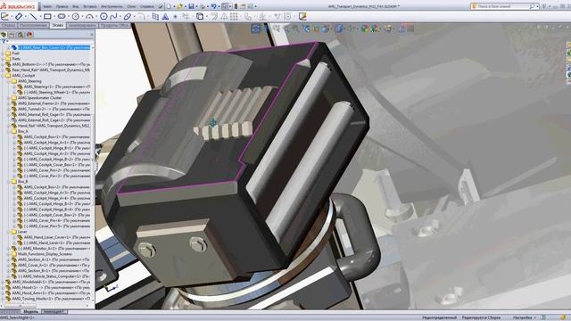The height and width of the screenshot is (321, 571).
Task: Select the Point sketch tool
Action: (176, 17)
